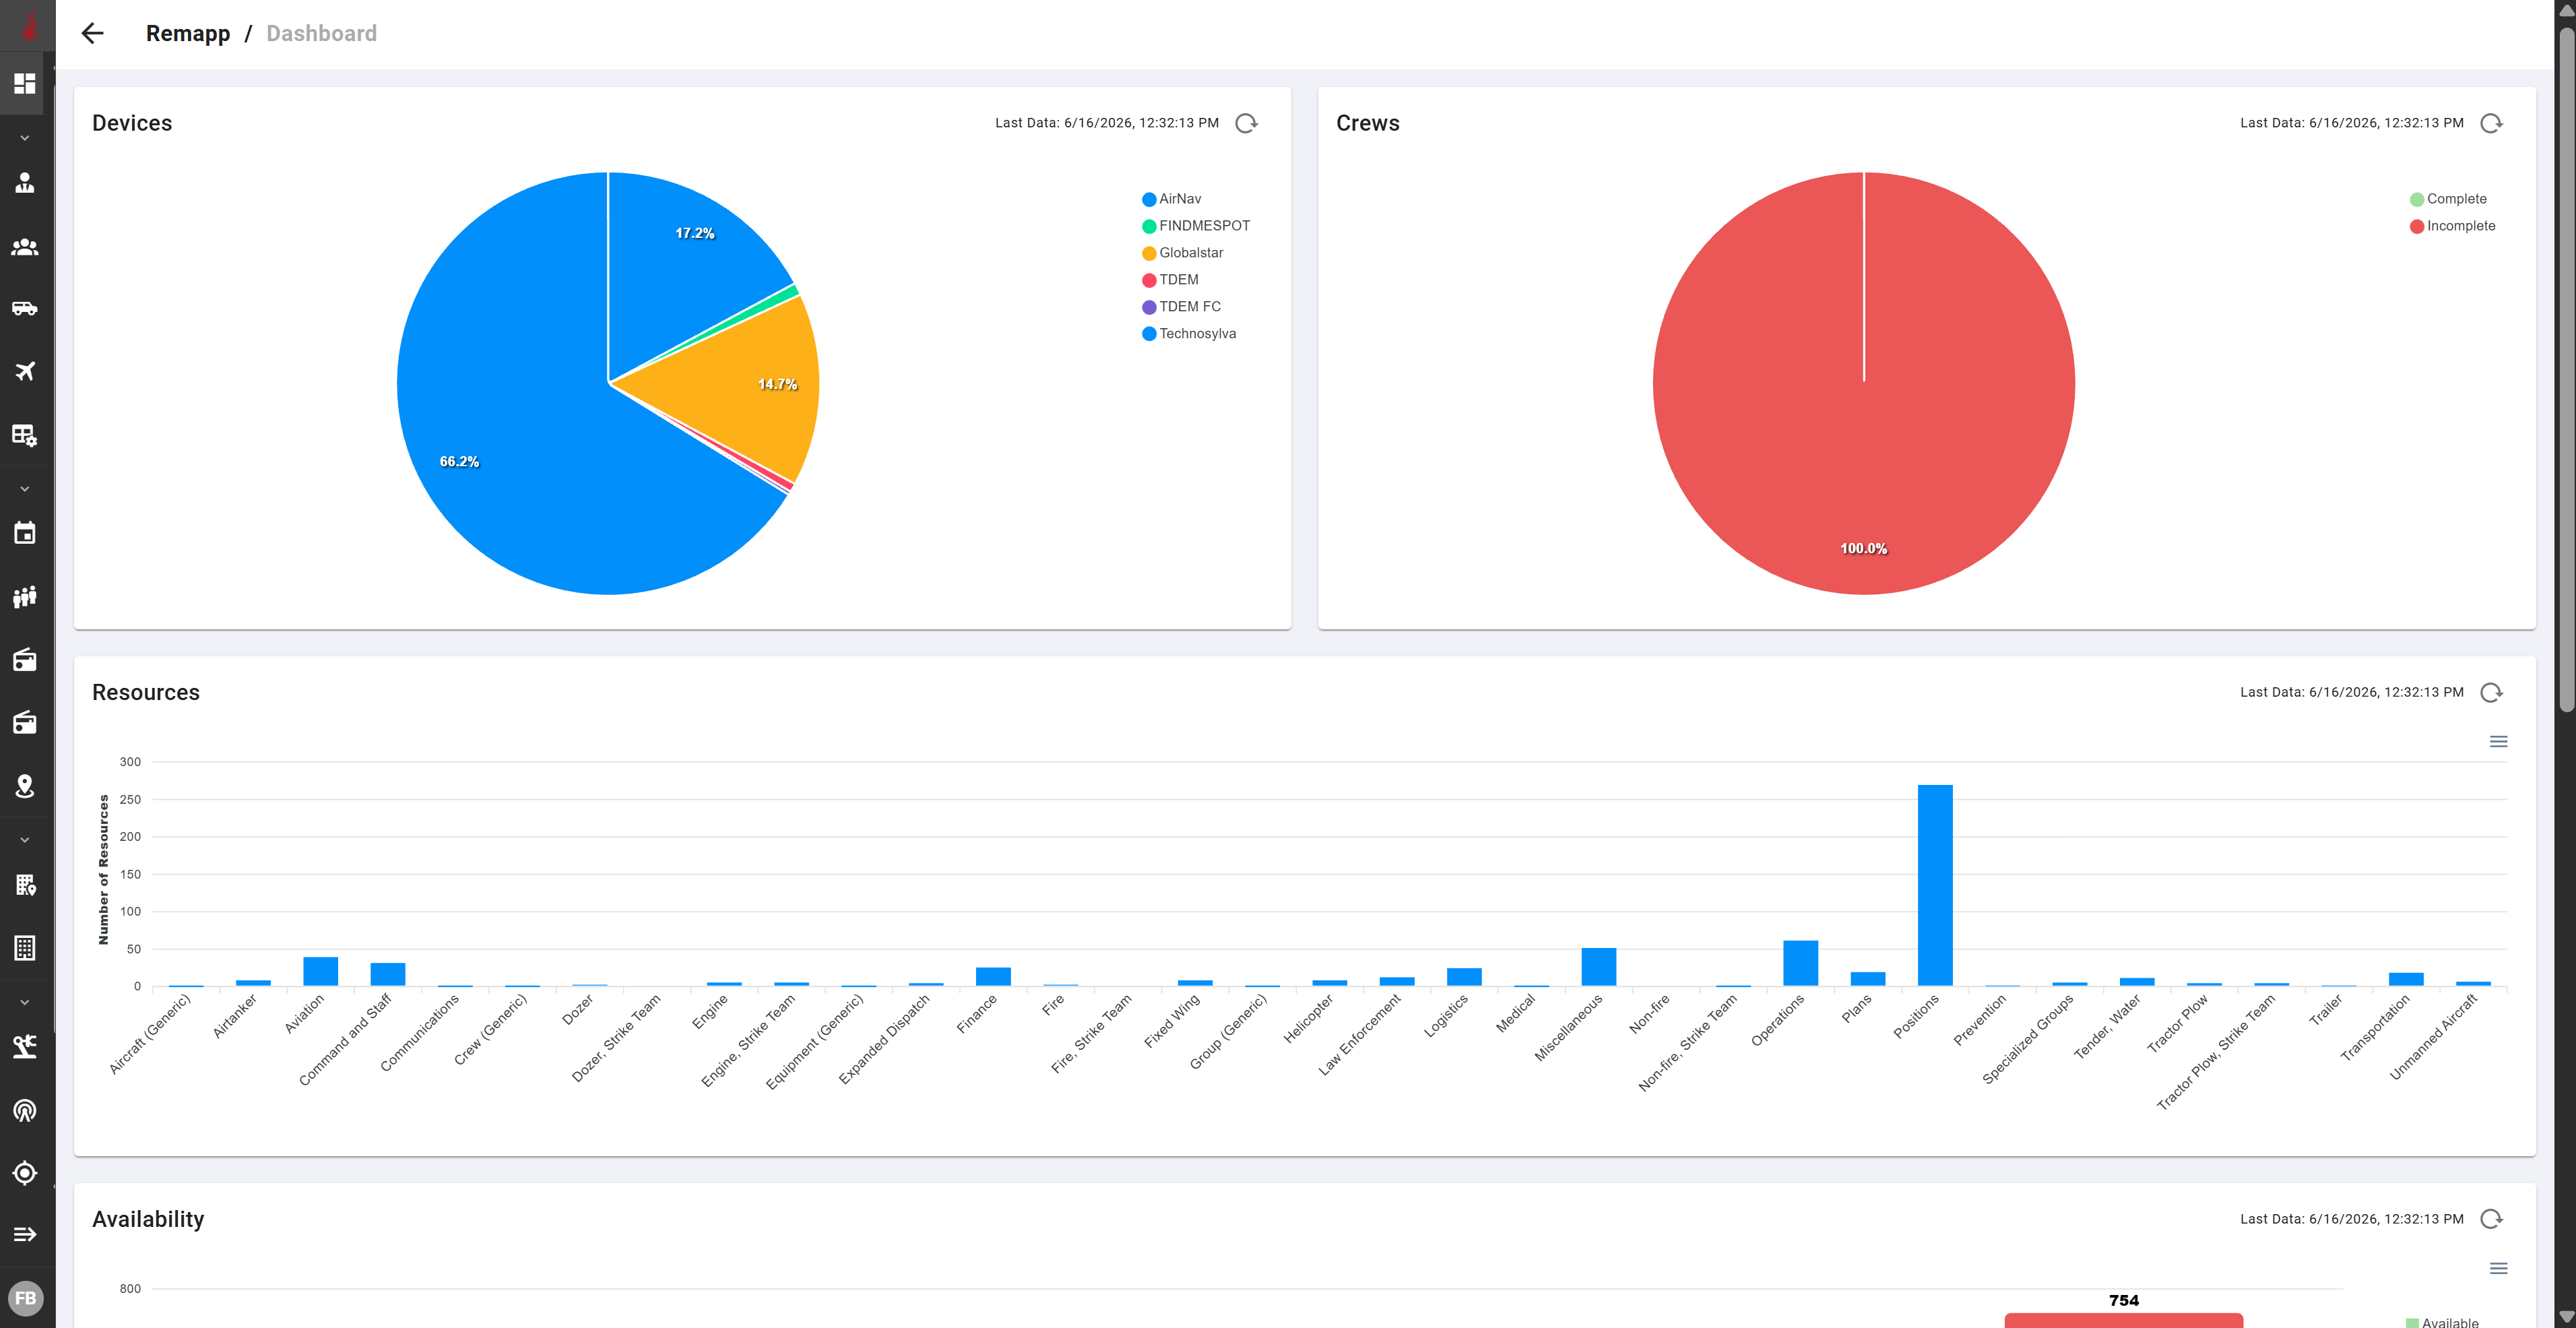The height and width of the screenshot is (1328, 2576).
Task: Toggle TDEM series in the Devices legend
Action: [x=1170, y=280]
